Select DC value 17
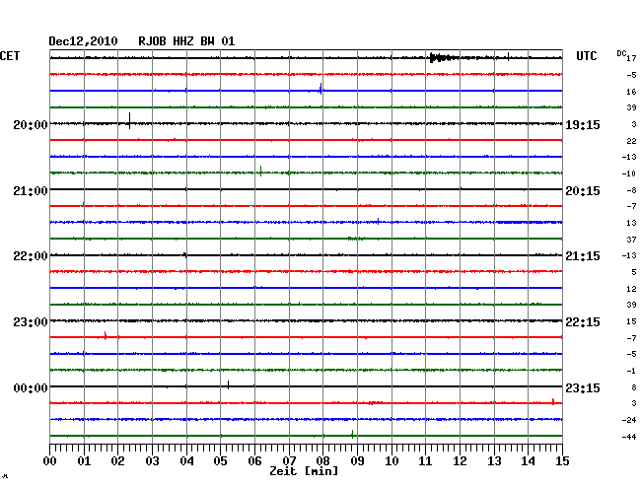Screen dimensions: 641x487 (631, 58)
